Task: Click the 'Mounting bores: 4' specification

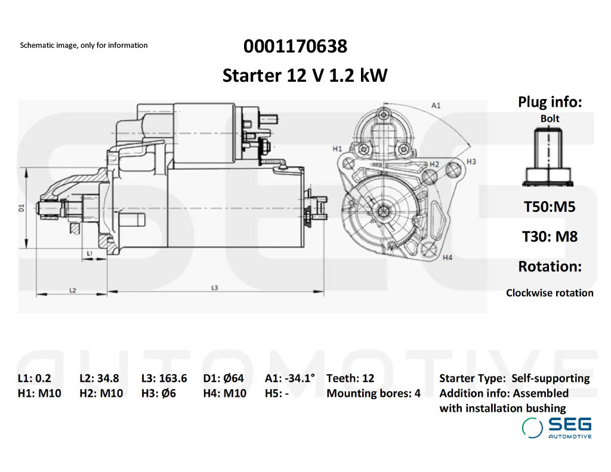Action: point(374,393)
